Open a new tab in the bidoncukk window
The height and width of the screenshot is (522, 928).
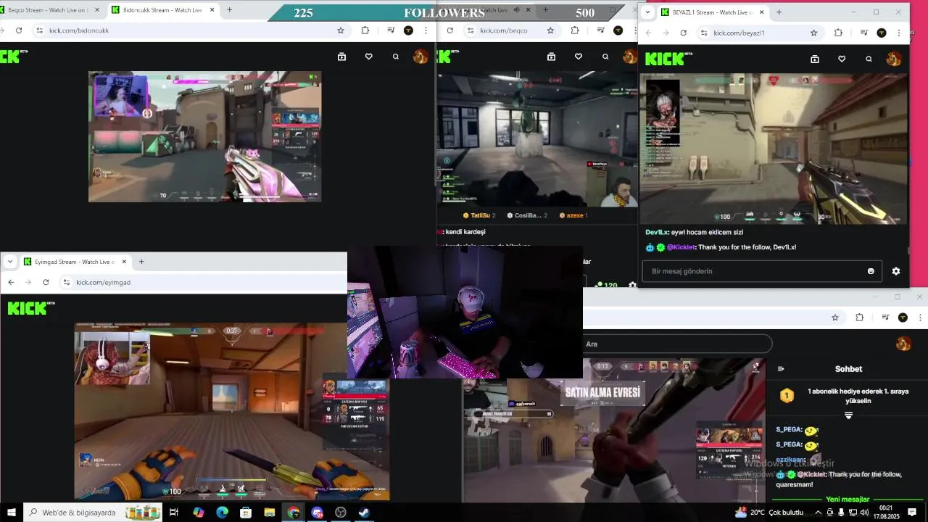click(230, 10)
